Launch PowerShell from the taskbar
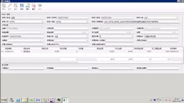Viewport: 184px width, 103px height. (x=18, y=100)
